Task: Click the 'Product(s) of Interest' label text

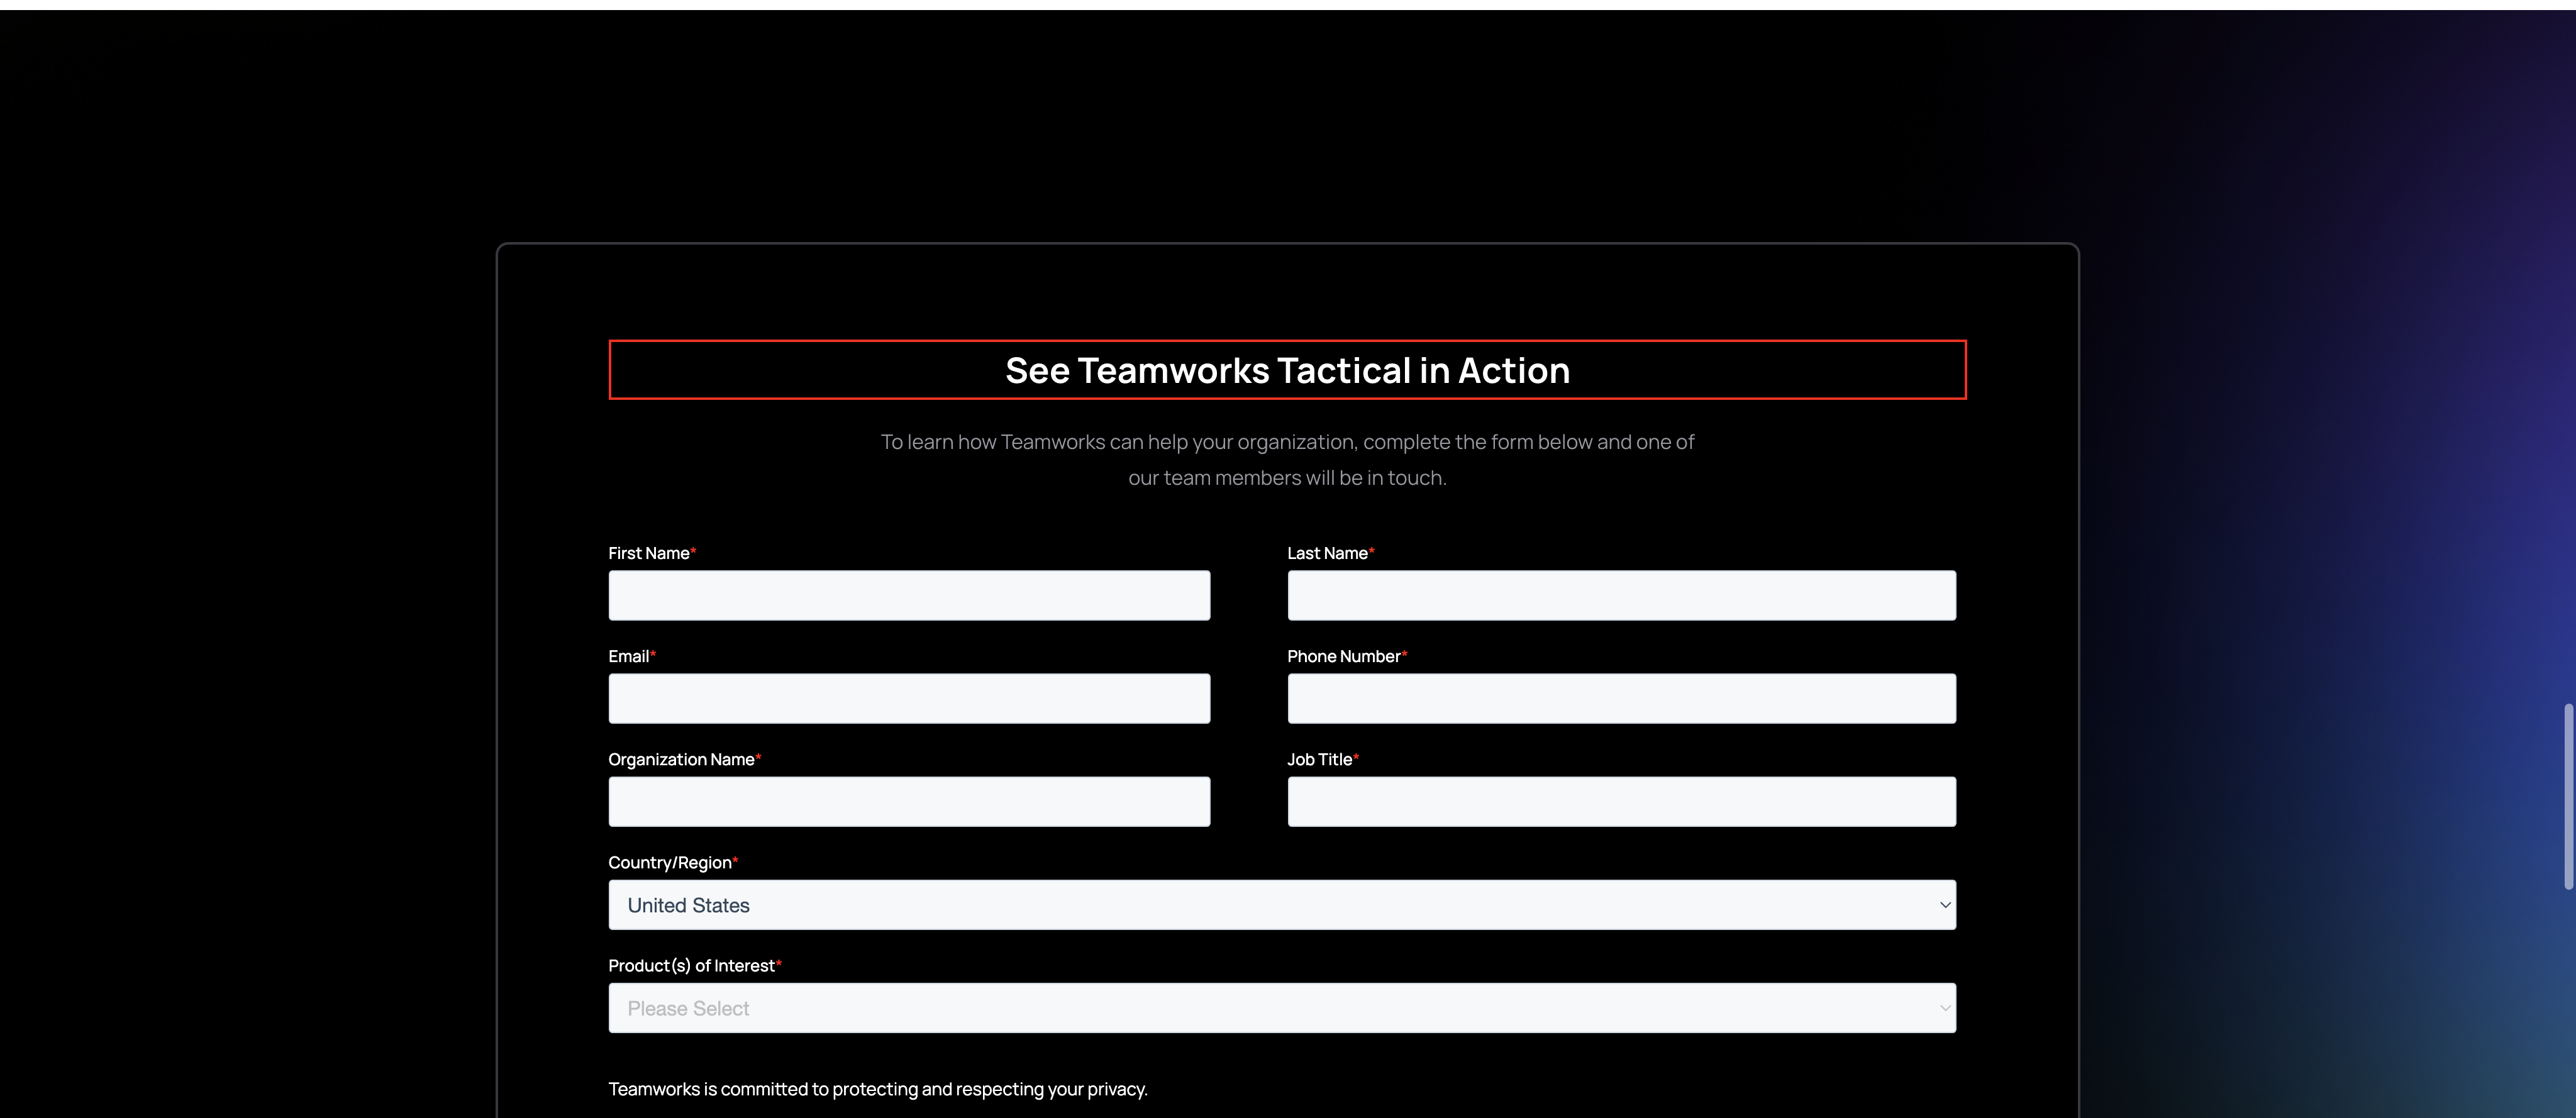Action: 691,965
